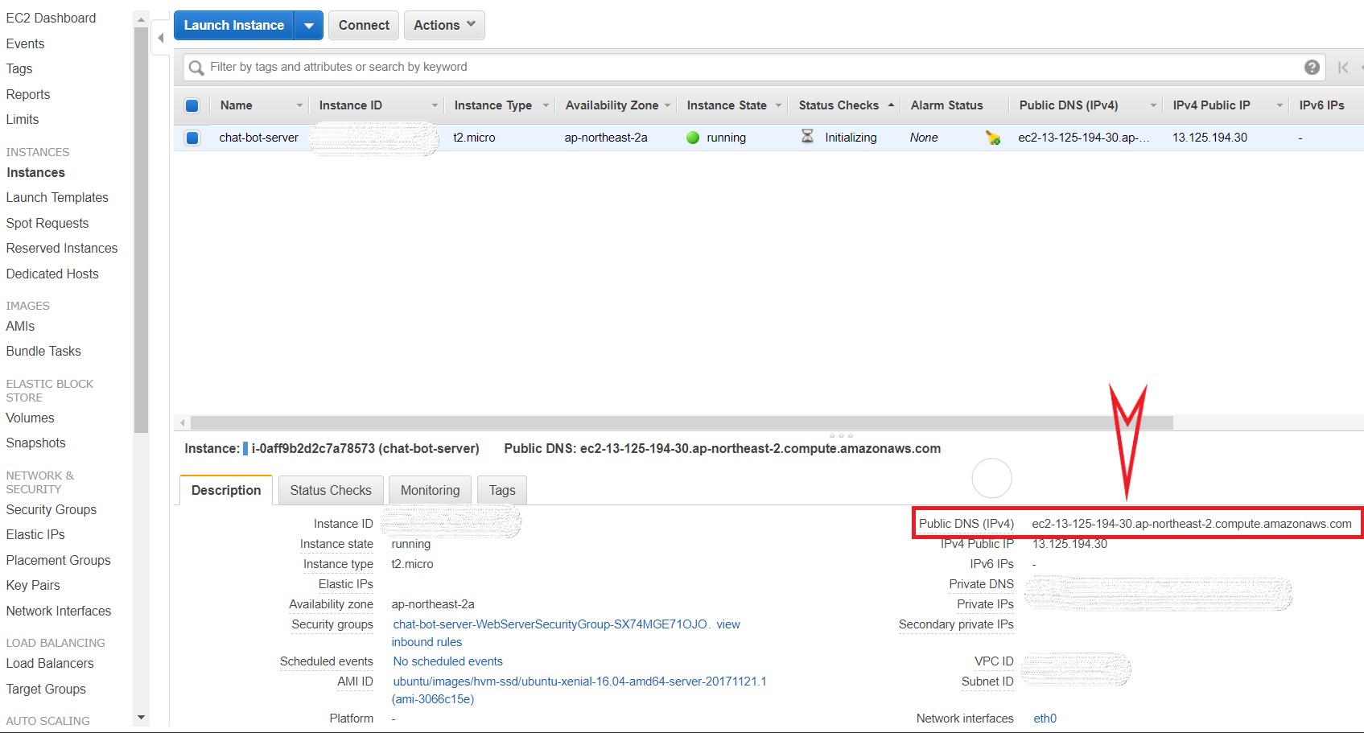This screenshot has height=733, width=1364.
Task: Switch to the Status Checks tab
Action: pos(331,490)
